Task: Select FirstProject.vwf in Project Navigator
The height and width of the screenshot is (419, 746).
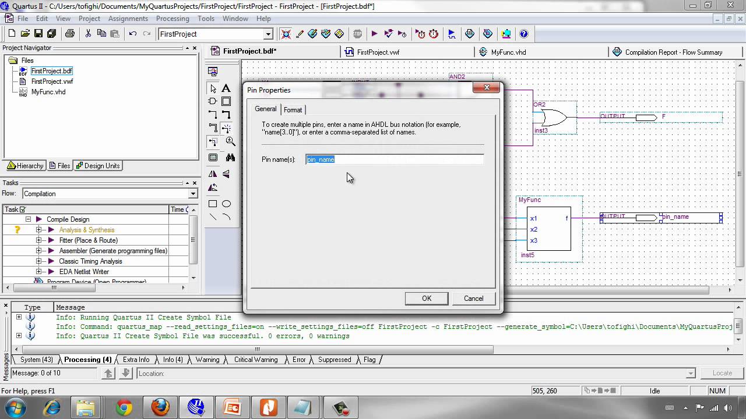Action: click(x=52, y=81)
